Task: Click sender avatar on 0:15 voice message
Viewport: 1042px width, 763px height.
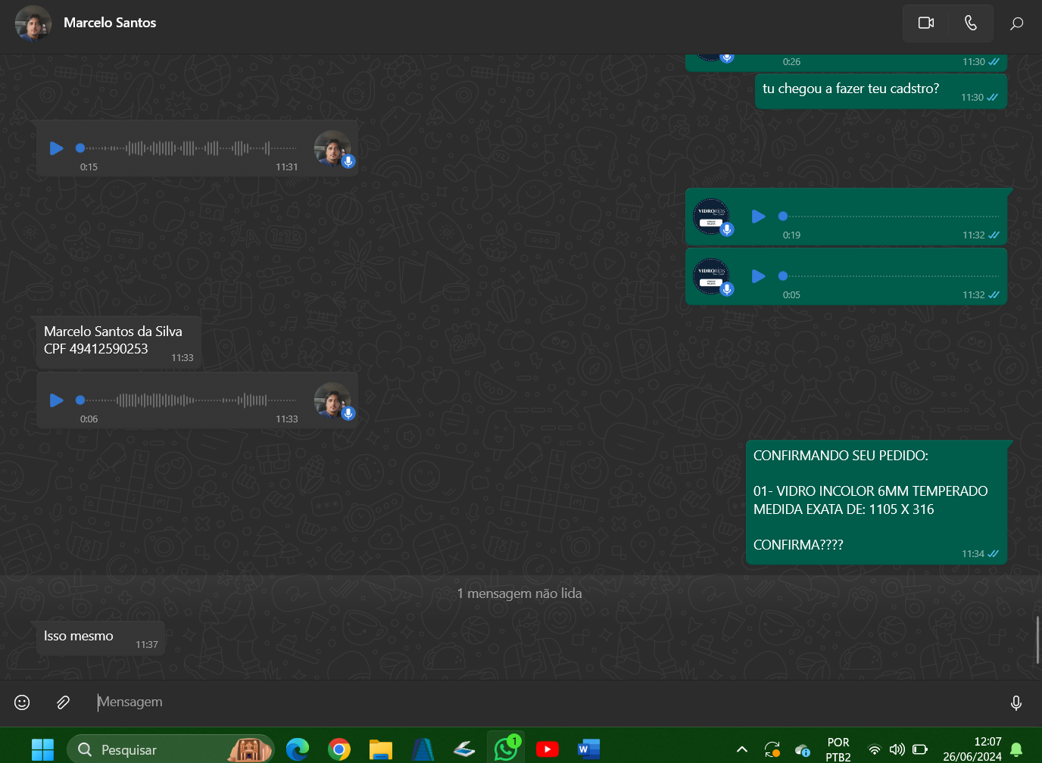Action: tap(332, 148)
